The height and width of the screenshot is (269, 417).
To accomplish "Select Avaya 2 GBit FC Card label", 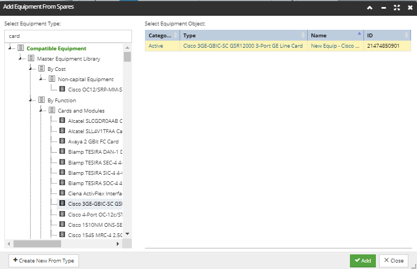I will [x=94, y=142].
